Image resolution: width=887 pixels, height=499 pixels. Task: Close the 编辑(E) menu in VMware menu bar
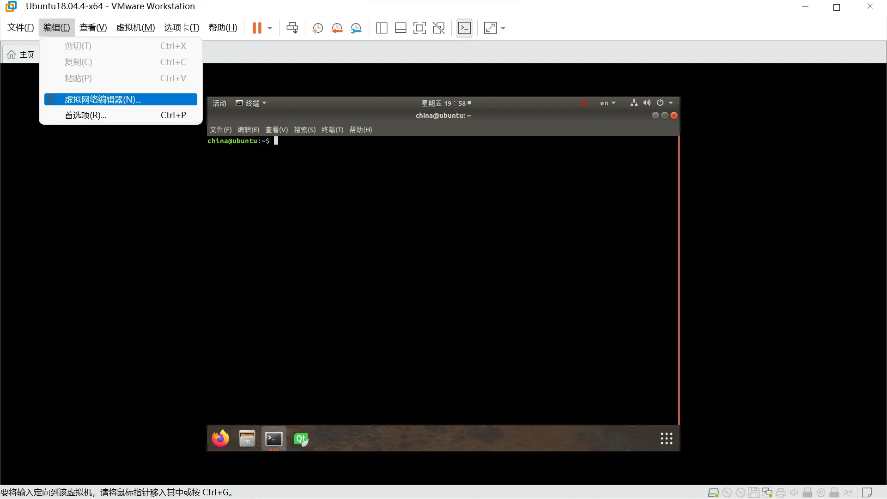click(x=57, y=28)
